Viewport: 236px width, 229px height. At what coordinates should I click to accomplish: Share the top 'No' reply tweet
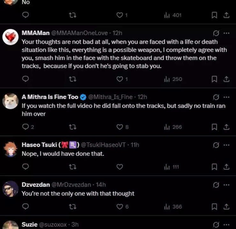tap(226, 15)
